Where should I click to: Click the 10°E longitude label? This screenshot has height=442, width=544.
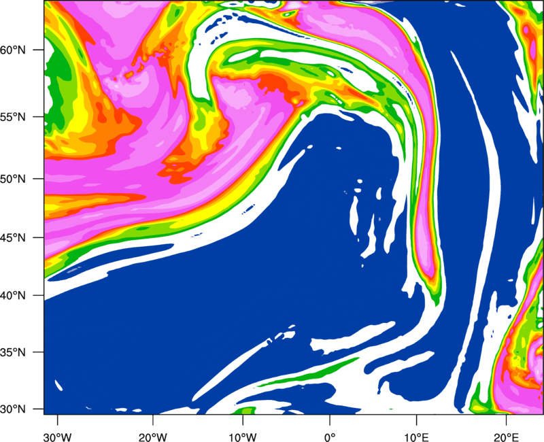[x=416, y=437]
